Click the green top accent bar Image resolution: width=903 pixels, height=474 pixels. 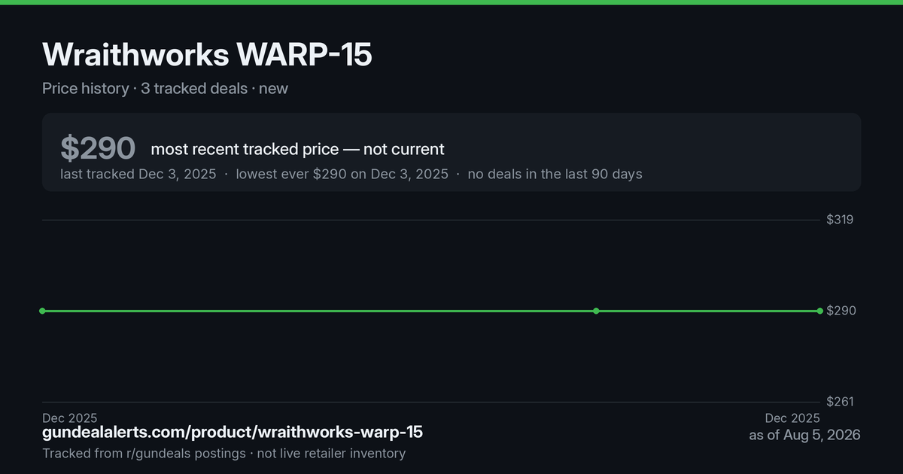pyautogui.click(x=451, y=2)
